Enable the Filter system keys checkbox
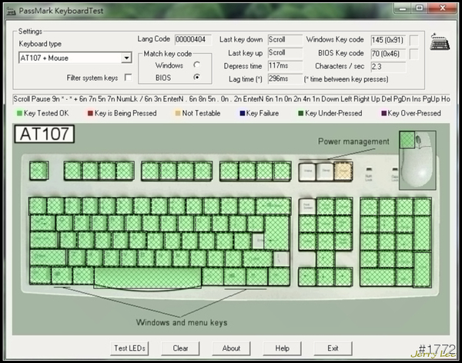The image size is (462, 363). [127, 78]
